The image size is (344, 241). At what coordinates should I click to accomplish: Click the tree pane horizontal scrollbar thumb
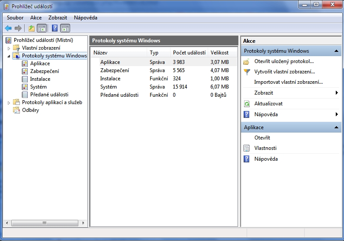pos(45,223)
